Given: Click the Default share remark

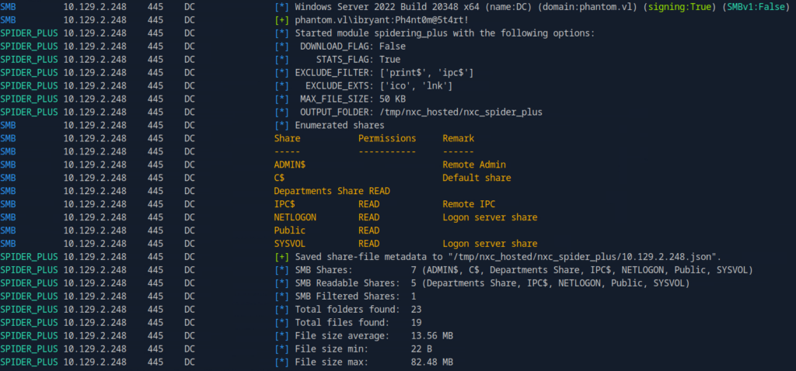Looking at the screenshot, I should 477,178.
